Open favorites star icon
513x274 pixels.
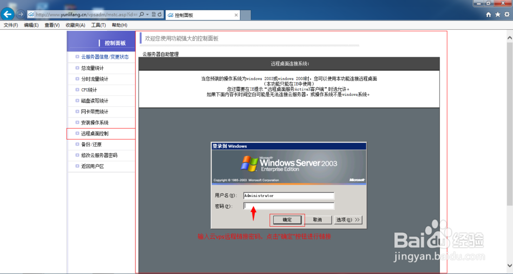[x=498, y=14]
